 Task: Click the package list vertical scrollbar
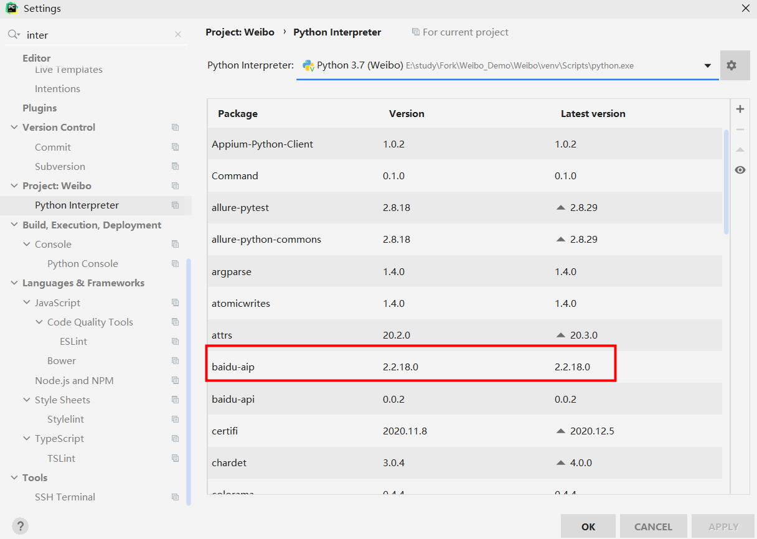click(726, 182)
